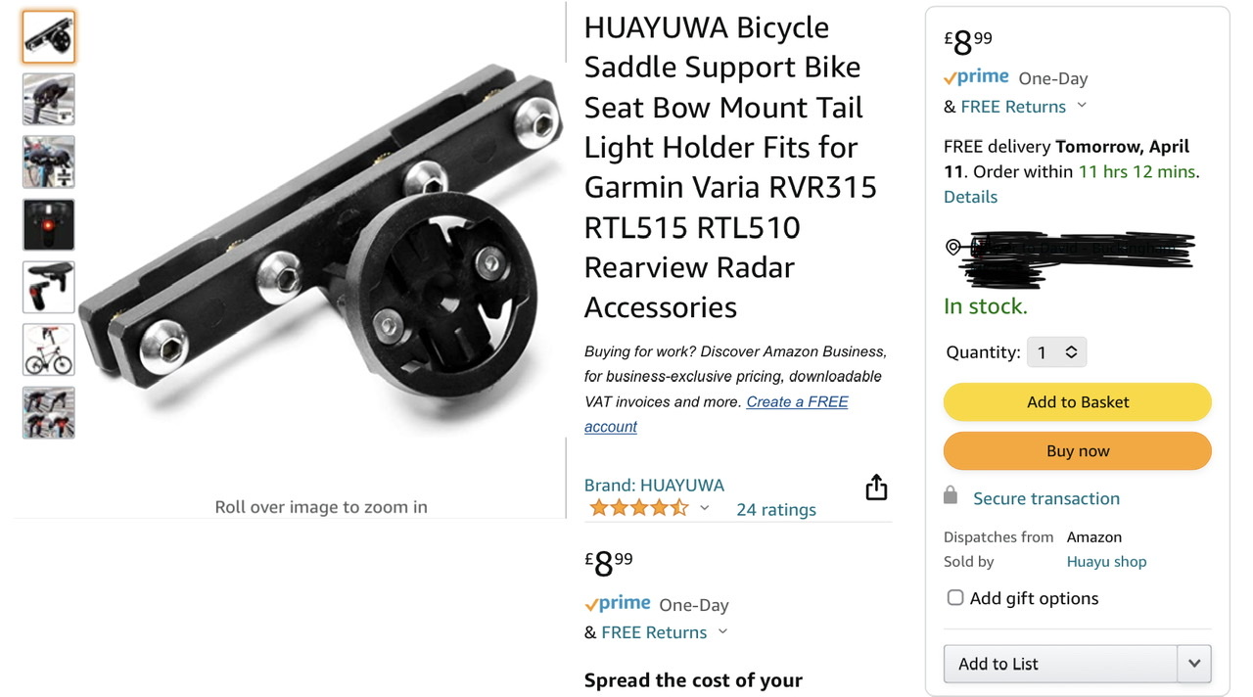Show the bicycle diagram thumbnail
The height and width of the screenshot is (697, 1253).
click(49, 349)
